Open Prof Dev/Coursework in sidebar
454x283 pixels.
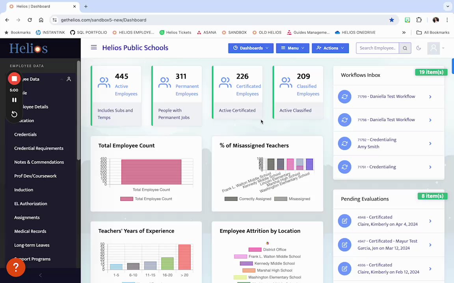35,176
